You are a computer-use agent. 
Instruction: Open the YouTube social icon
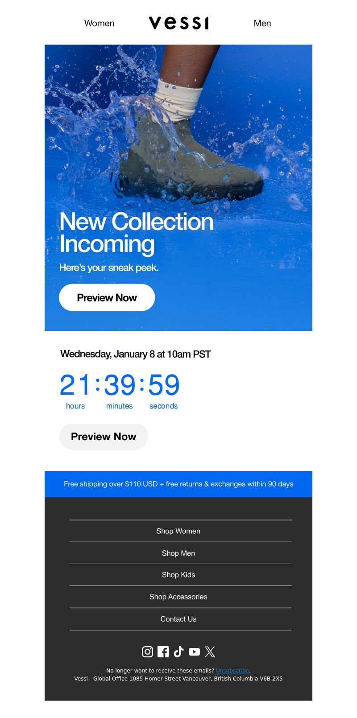(x=194, y=652)
